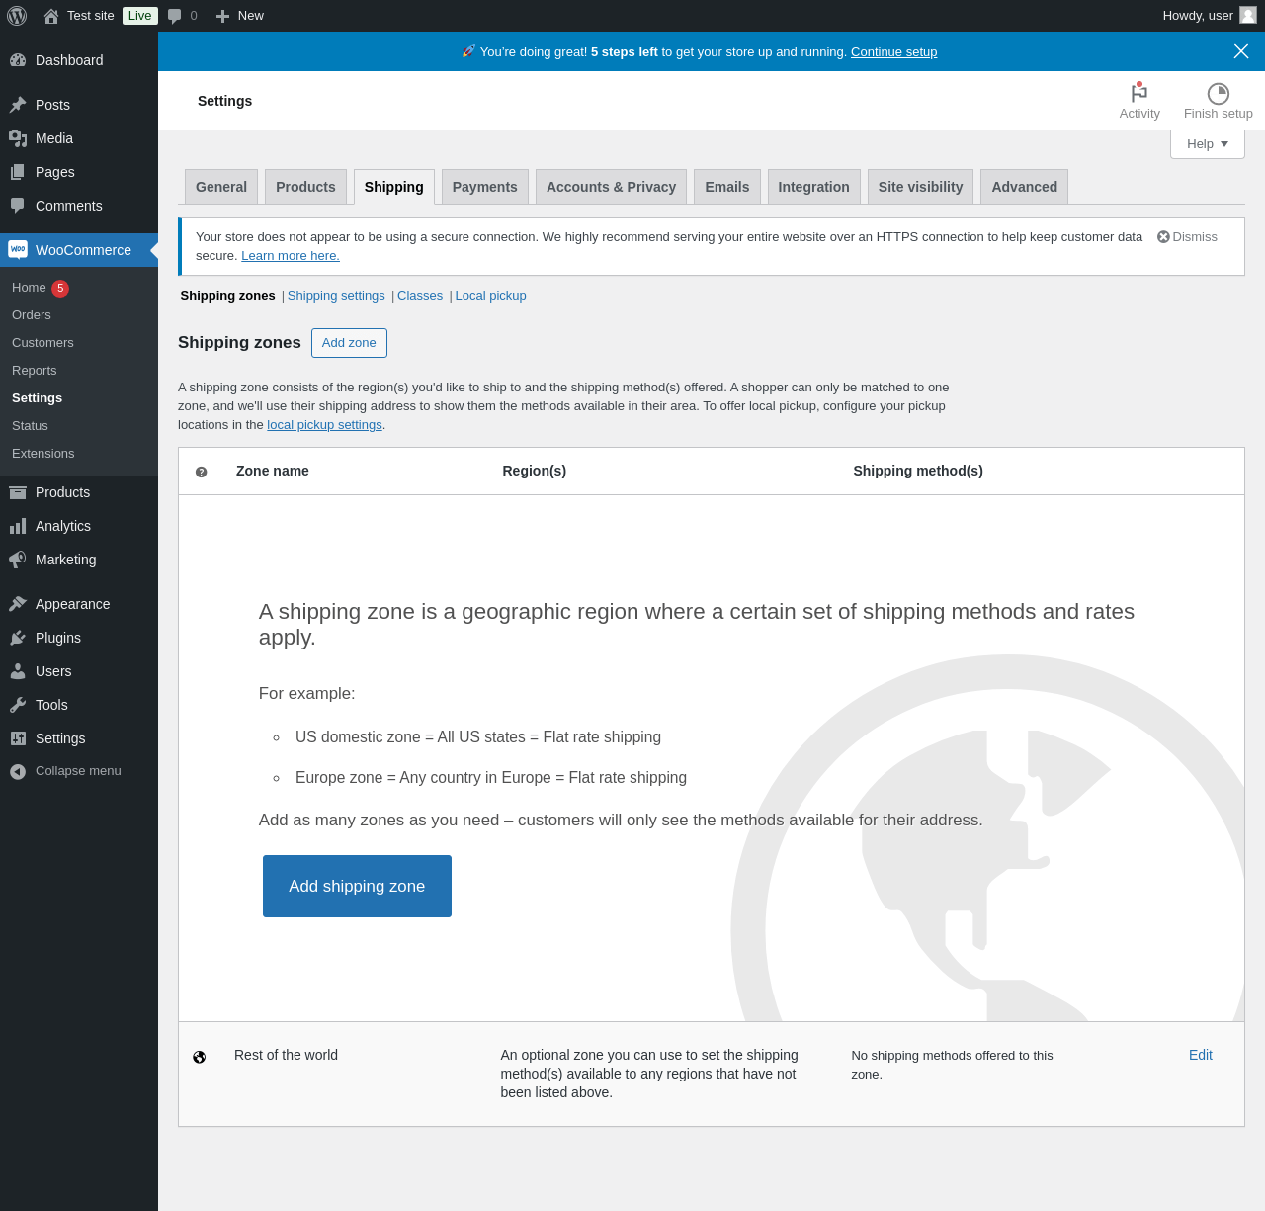Click the blue Add shipping zone button

tap(357, 886)
